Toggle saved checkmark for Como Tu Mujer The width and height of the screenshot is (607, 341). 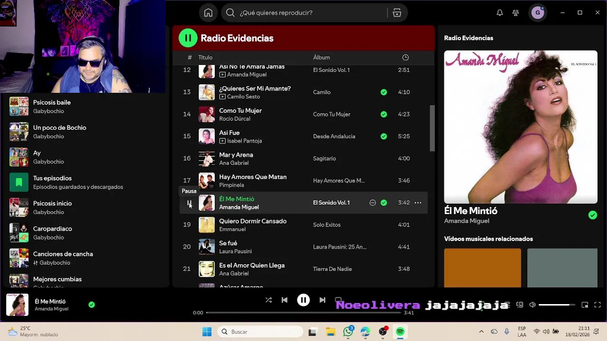pos(384,114)
